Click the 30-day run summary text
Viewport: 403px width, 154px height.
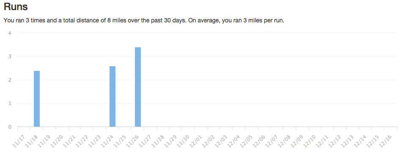tap(144, 21)
